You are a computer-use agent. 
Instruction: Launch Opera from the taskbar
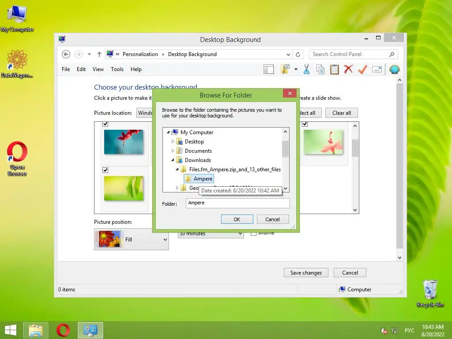click(63, 330)
